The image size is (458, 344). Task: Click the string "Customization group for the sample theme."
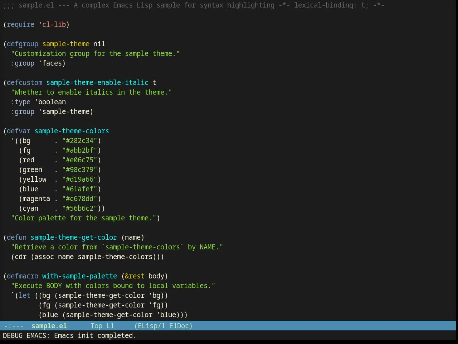(95, 53)
